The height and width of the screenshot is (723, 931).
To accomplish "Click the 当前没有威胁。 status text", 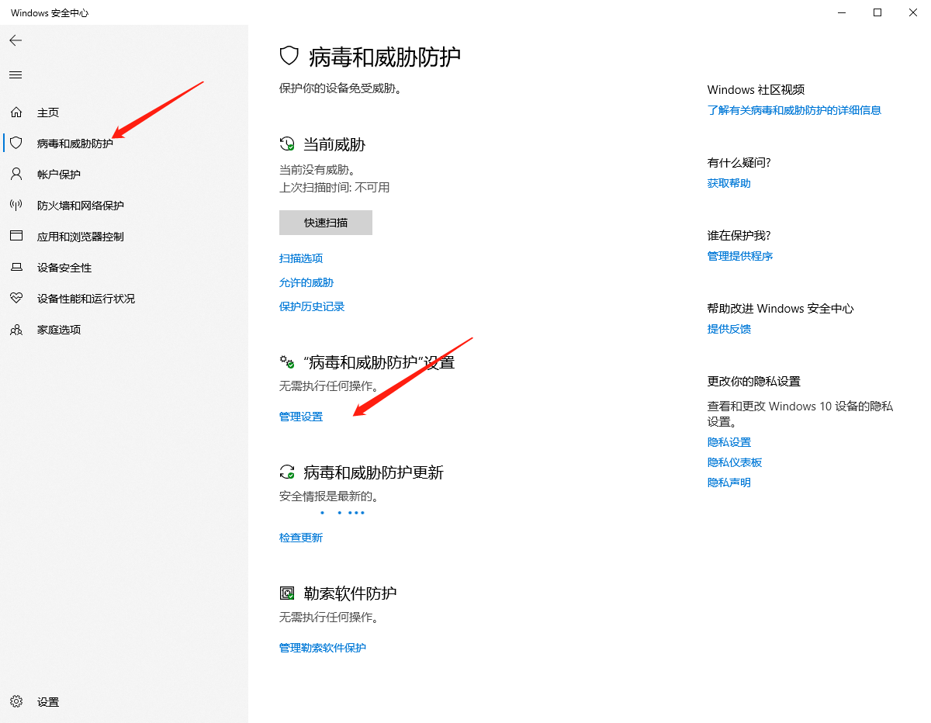I will pos(317,169).
